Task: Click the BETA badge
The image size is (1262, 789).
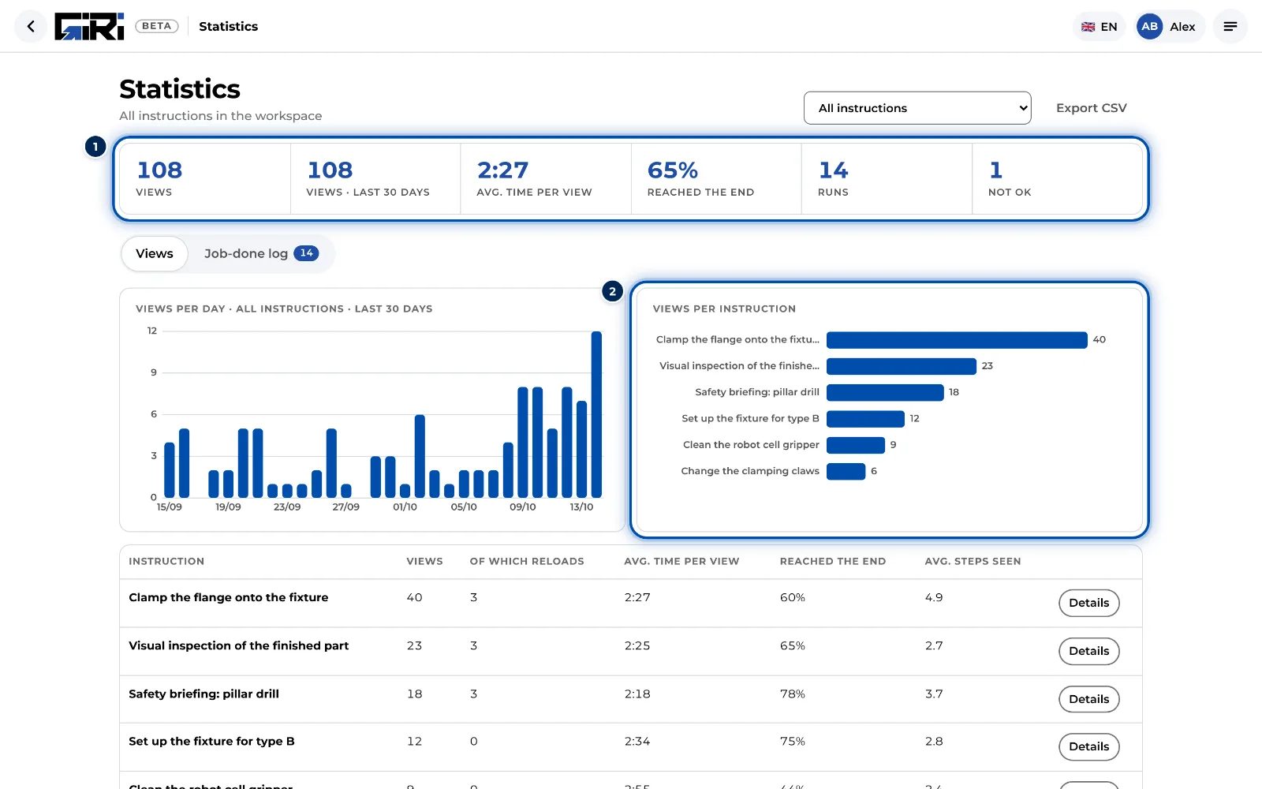Action: tap(157, 26)
